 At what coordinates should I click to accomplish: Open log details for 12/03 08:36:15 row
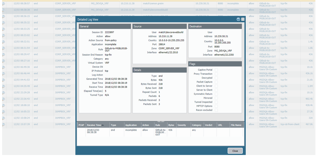[3, 17]
